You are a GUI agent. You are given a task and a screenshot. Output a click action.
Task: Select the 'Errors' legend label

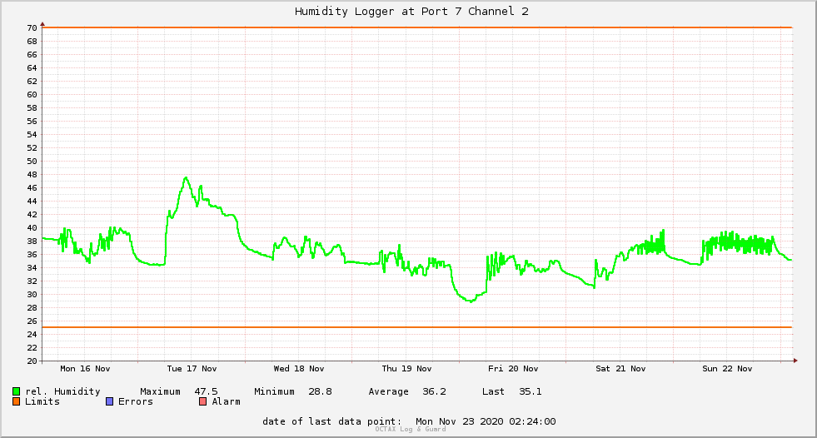136,401
